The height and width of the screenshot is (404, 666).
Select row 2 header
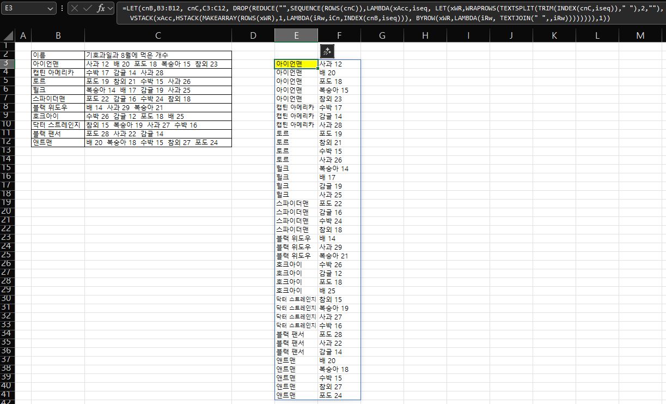(7, 55)
